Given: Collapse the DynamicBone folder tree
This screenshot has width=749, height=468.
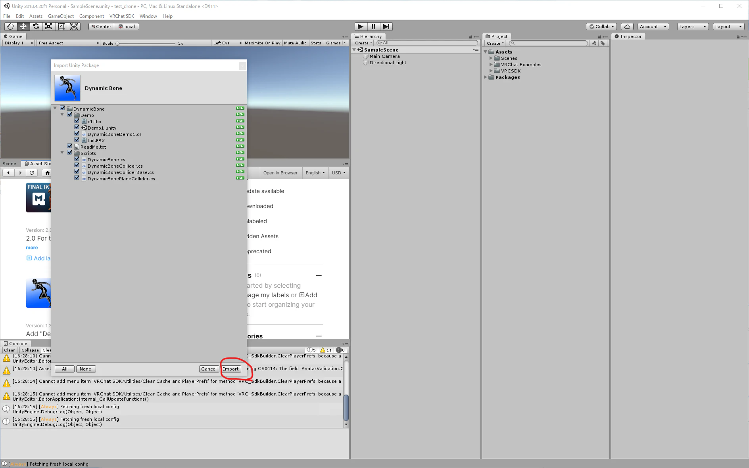Looking at the screenshot, I should (x=55, y=108).
